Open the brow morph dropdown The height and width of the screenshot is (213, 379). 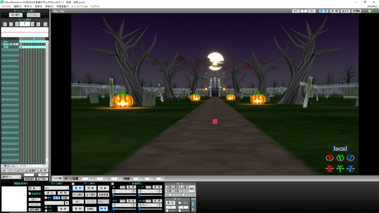coord(124,205)
